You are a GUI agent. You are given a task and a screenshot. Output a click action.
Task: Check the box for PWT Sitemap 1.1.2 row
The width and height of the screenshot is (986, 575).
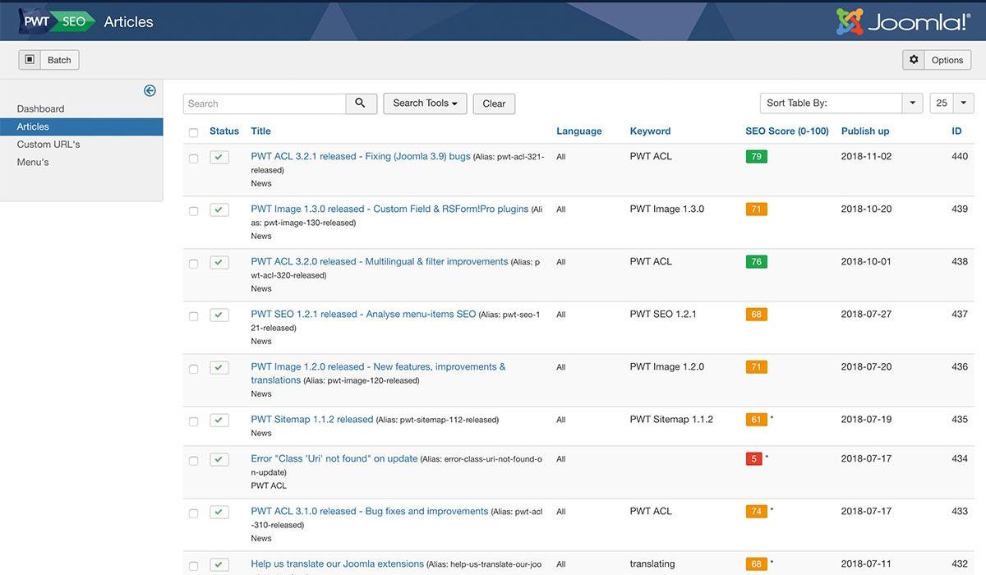pyautogui.click(x=194, y=421)
